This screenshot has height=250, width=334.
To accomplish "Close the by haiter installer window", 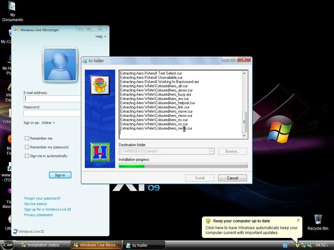I will (x=244, y=59).
